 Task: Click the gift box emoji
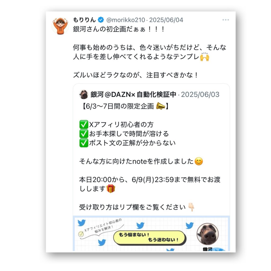111,188
